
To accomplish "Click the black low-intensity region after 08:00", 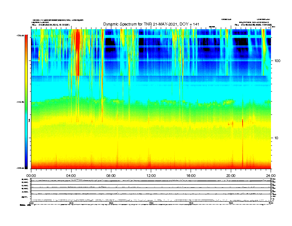I will click(x=110, y=42).
